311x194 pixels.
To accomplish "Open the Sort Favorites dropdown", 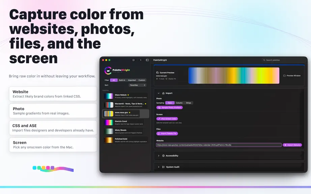I will 137,85.
